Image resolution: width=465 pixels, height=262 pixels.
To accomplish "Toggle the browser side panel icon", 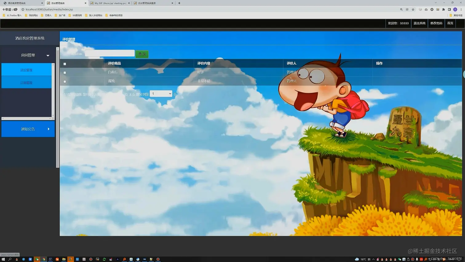I will point(449,10).
